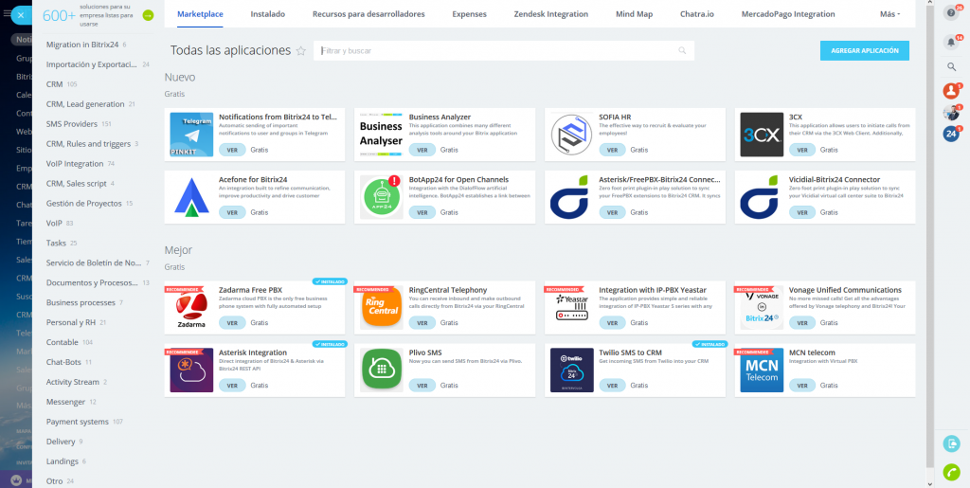Open the Twilio SMS to CRM logo
This screenshot has width=970, height=488.
coord(571,370)
